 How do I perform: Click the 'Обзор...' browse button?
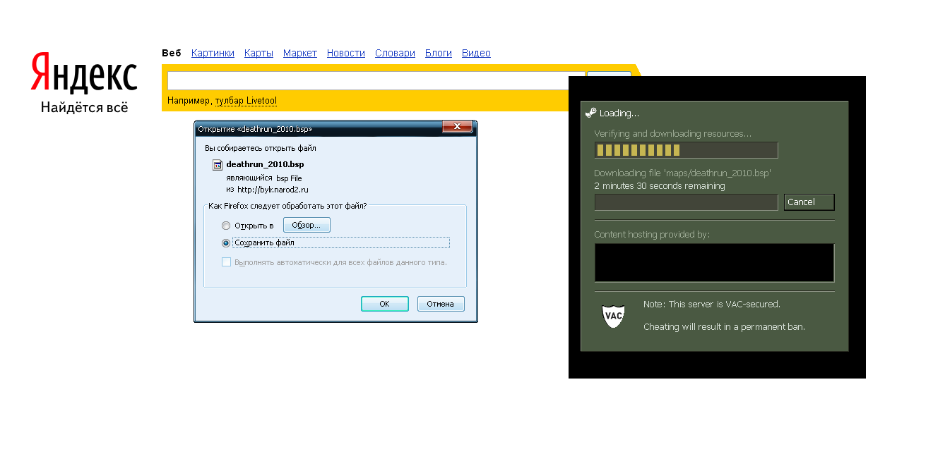coord(307,225)
